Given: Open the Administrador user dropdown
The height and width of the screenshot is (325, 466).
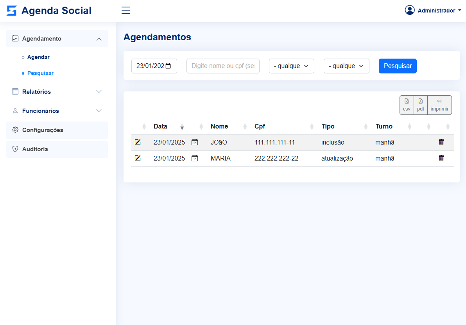Looking at the screenshot, I should (433, 11).
